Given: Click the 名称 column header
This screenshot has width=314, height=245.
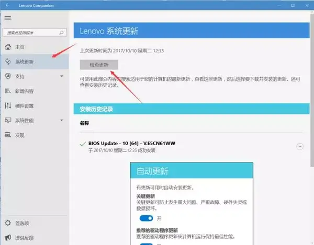Looking at the screenshot, I should click(84, 123).
